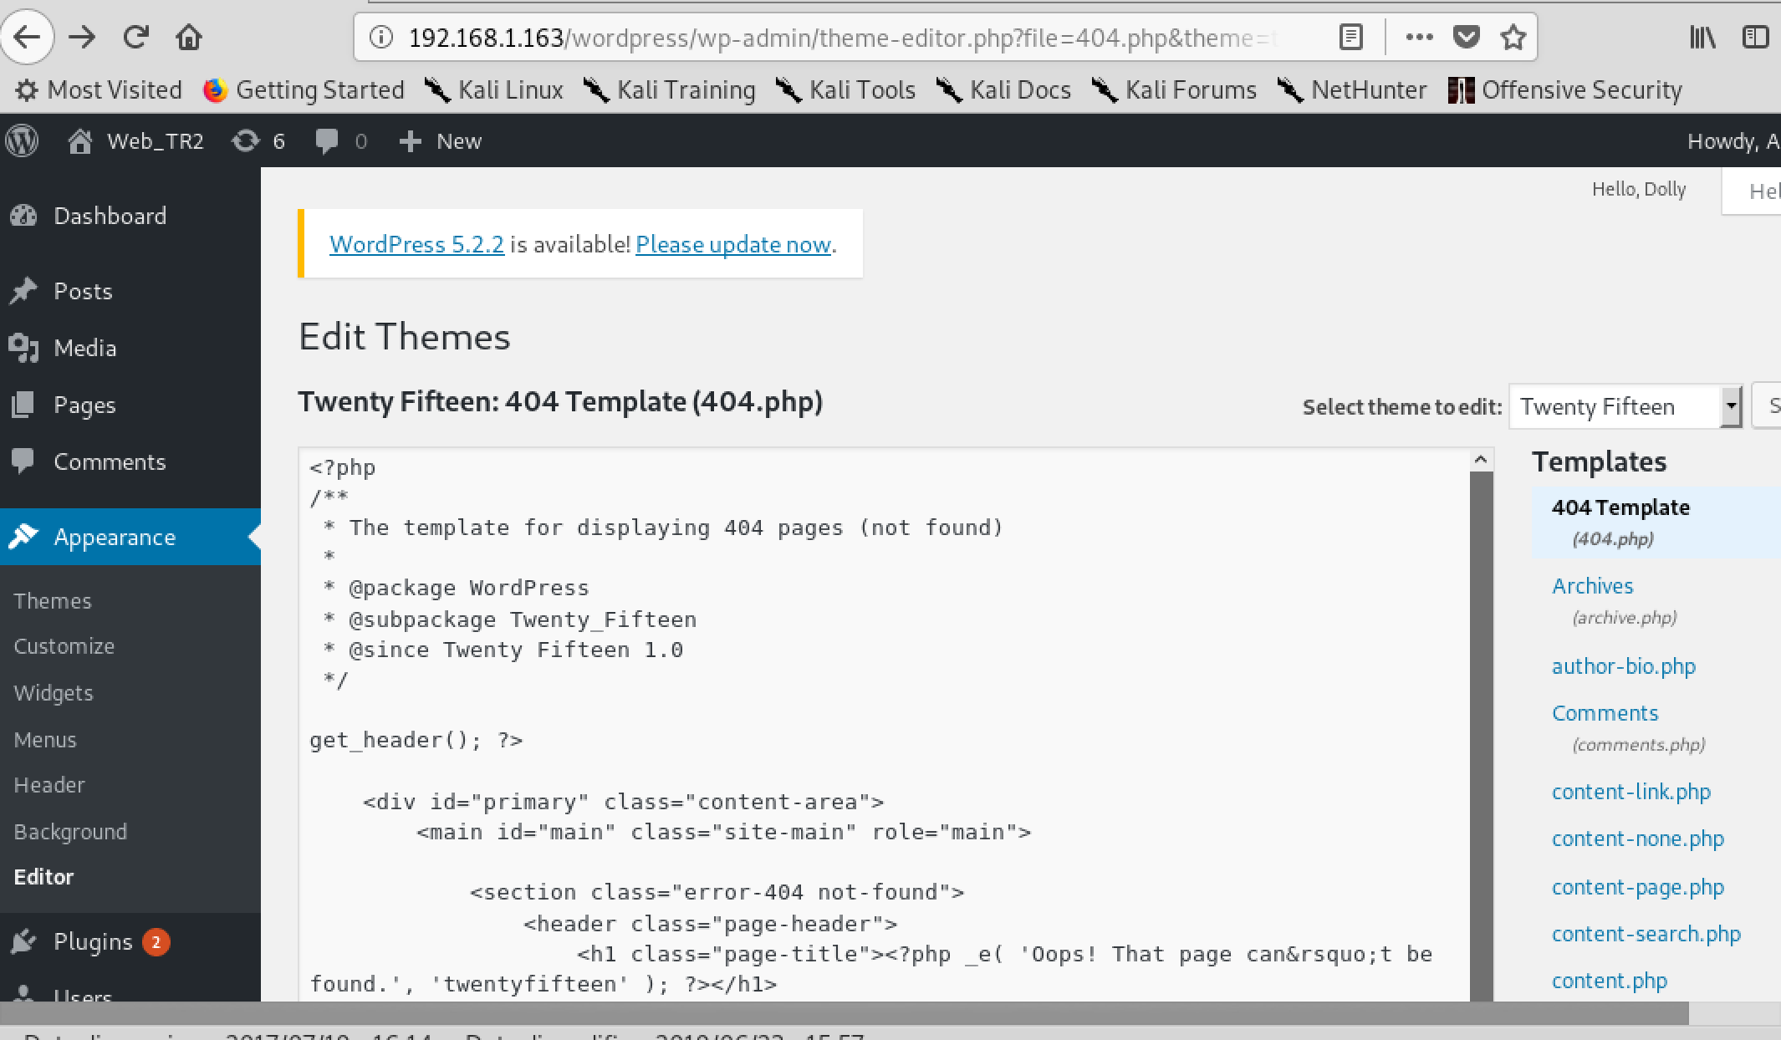The image size is (1781, 1040).
Task: Click the site info icon in address bar
Action: pyautogui.click(x=381, y=37)
